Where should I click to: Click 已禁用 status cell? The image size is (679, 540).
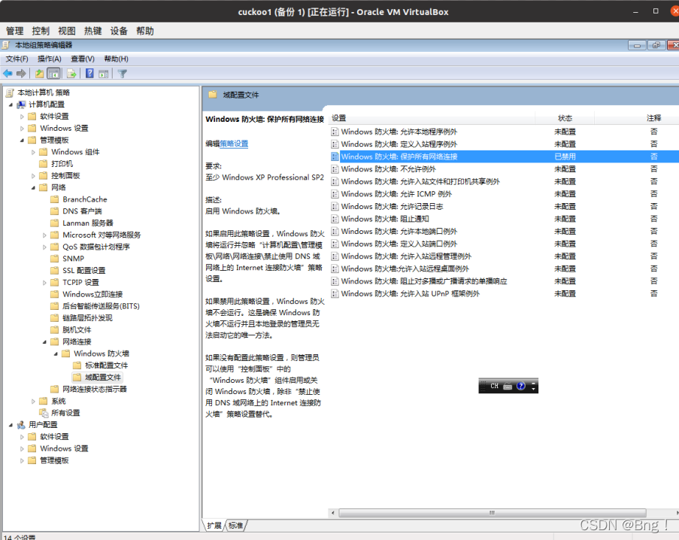pyautogui.click(x=565, y=156)
